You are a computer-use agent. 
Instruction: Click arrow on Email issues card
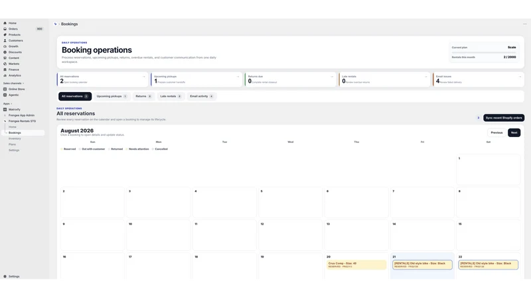[520, 76]
